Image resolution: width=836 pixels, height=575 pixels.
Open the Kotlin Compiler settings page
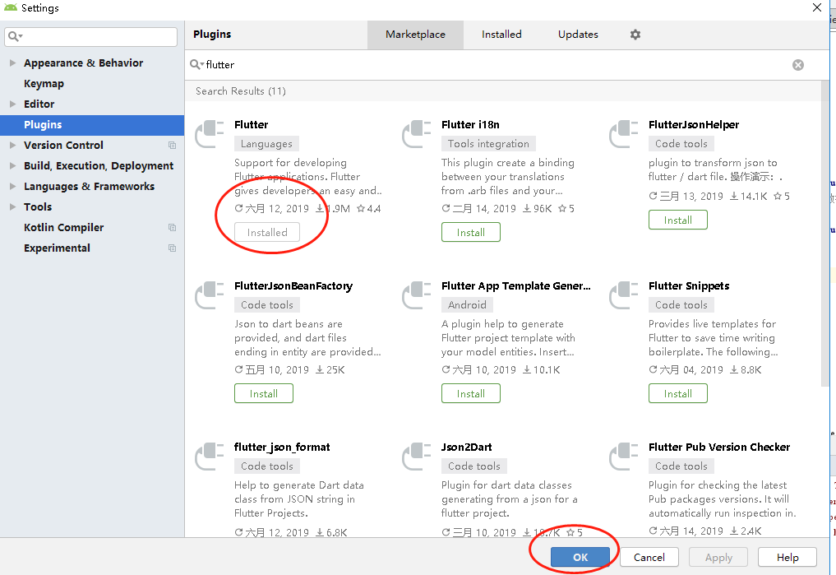click(x=64, y=228)
